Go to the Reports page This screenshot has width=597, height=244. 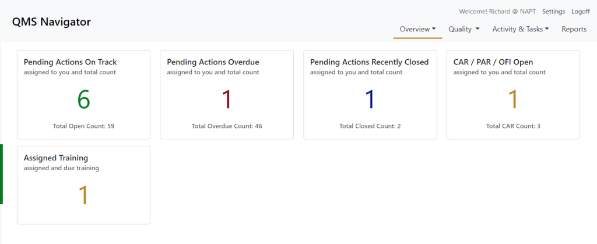point(574,29)
